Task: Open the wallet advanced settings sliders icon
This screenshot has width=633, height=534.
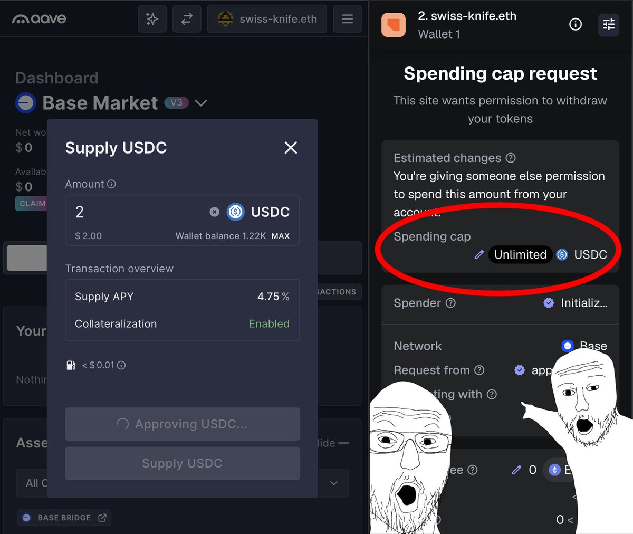Action: pyautogui.click(x=609, y=24)
